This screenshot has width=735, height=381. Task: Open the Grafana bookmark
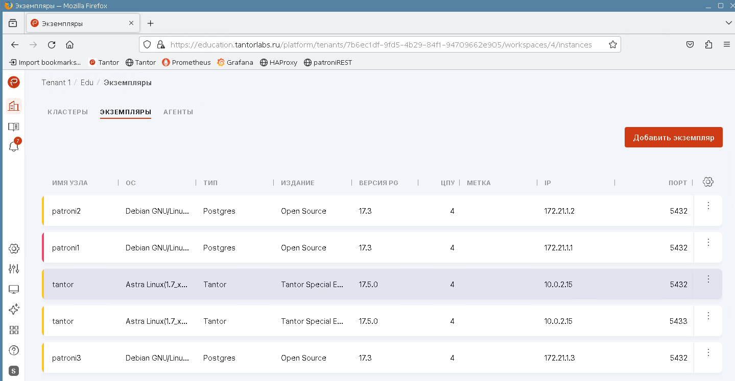pyautogui.click(x=235, y=63)
